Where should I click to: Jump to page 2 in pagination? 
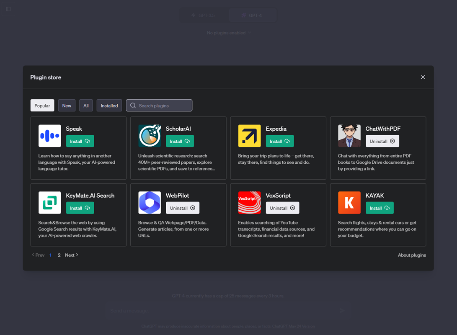(x=59, y=255)
